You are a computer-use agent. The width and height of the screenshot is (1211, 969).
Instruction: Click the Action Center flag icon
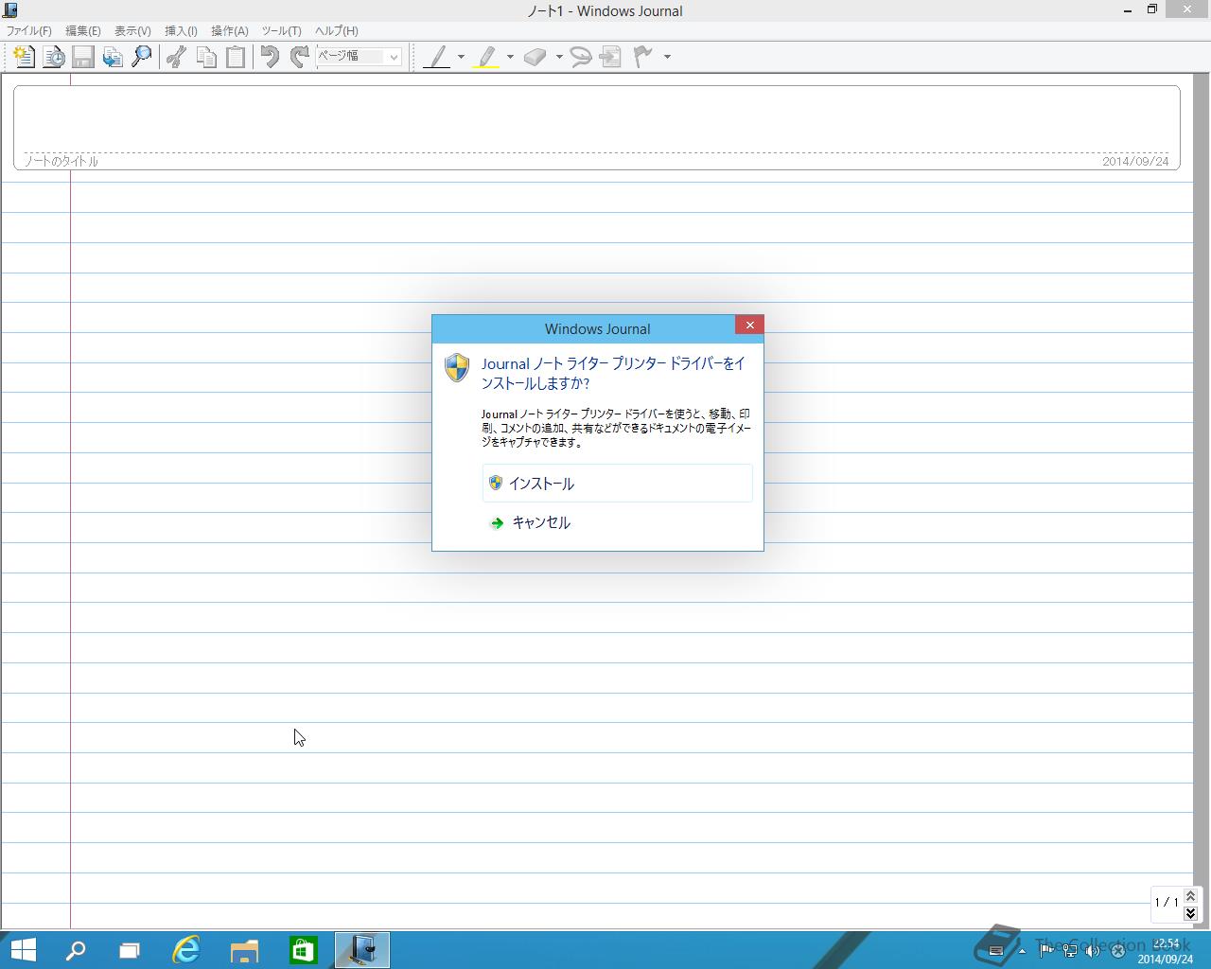(x=1045, y=951)
